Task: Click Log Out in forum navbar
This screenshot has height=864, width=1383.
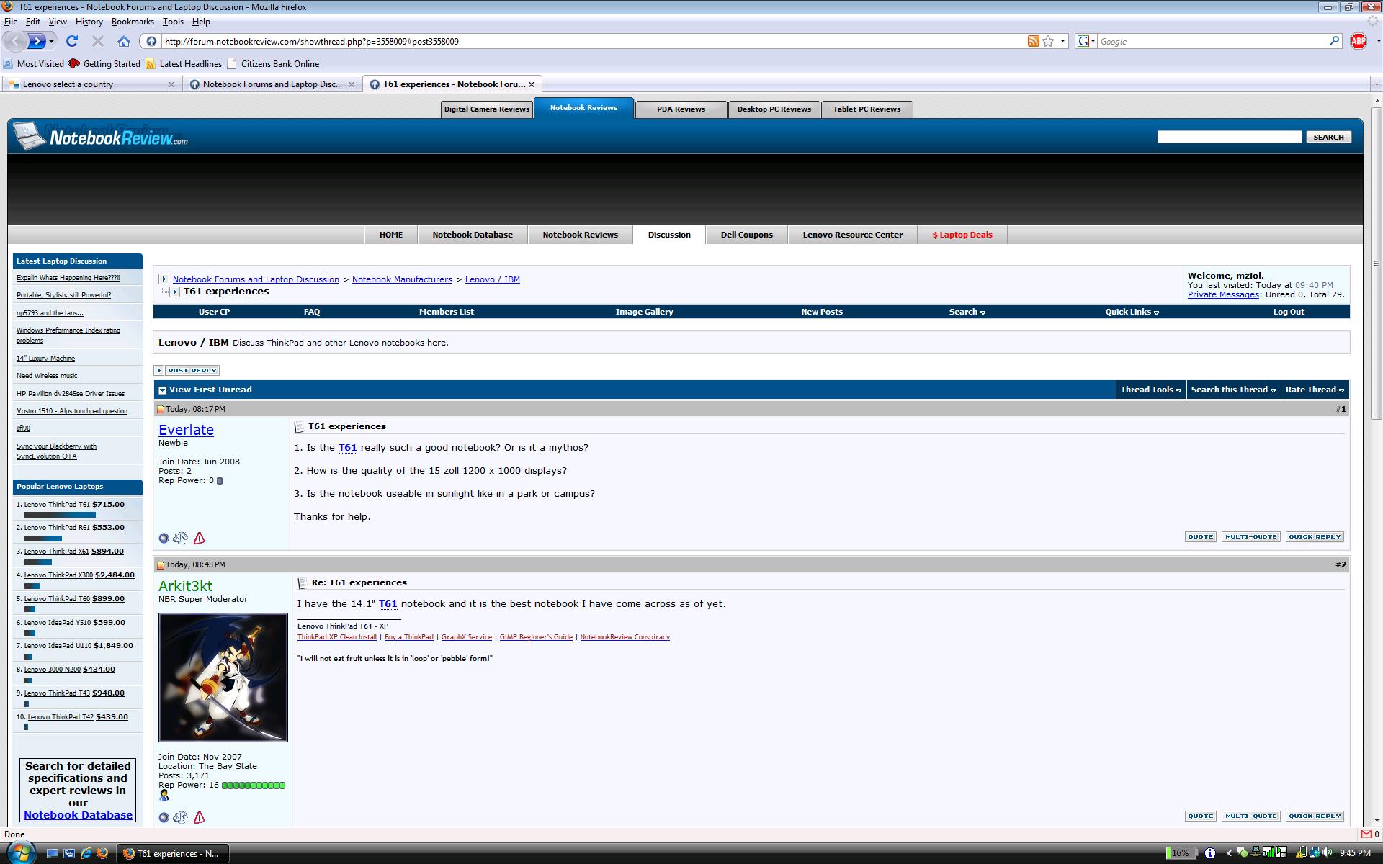Action: pyautogui.click(x=1289, y=312)
